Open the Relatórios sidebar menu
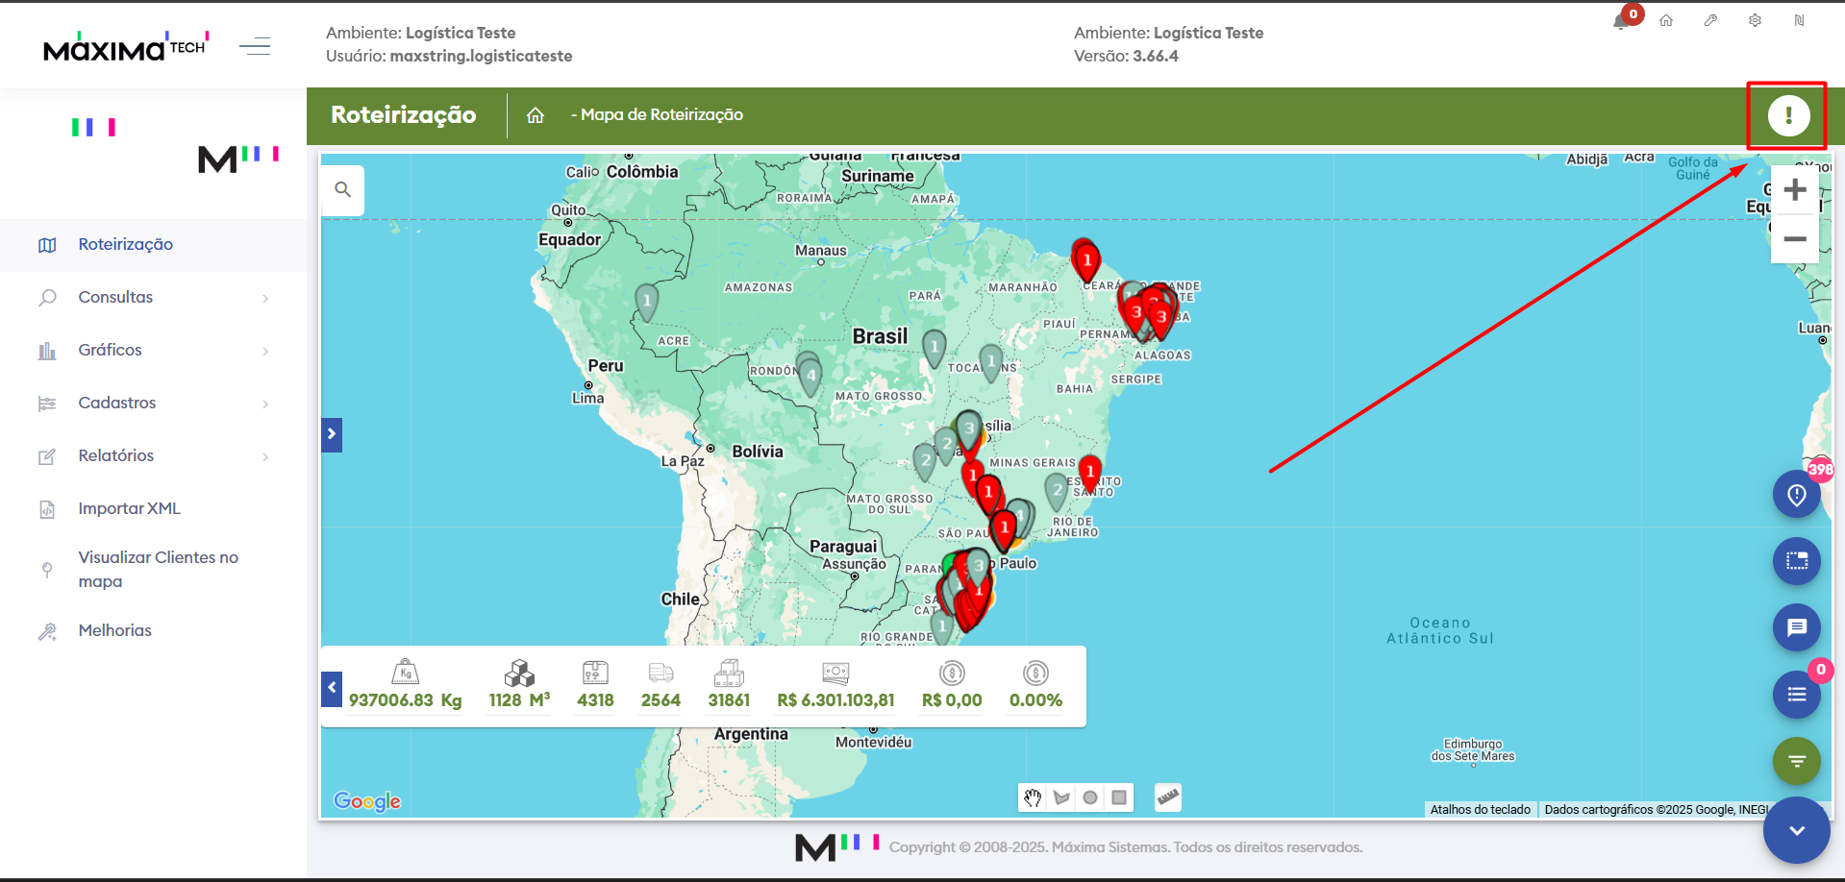The image size is (1845, 882). pos(153,456)
